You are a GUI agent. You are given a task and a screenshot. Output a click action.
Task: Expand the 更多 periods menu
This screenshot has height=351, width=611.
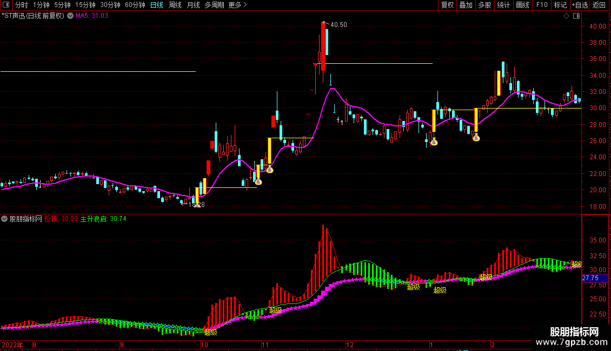click(238, 5)
